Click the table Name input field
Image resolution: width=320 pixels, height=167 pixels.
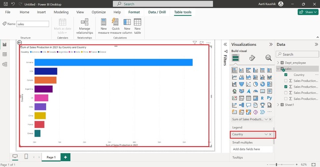pos(32,24)
